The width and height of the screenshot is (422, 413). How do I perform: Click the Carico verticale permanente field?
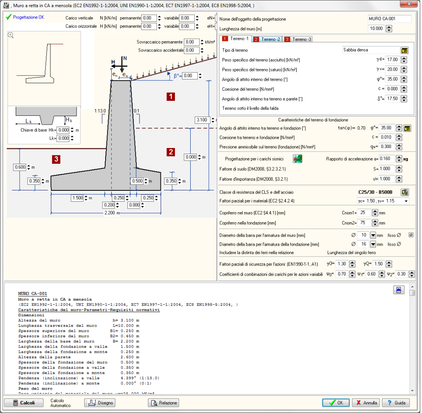(149, 18)
